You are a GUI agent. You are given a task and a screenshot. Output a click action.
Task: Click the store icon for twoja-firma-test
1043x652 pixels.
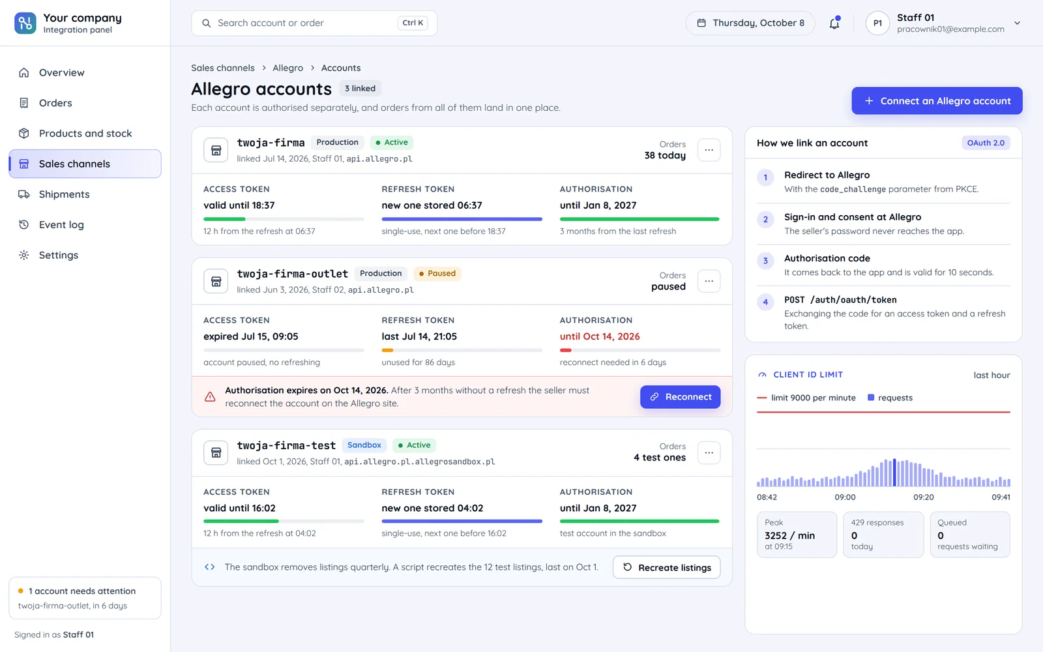216,452
